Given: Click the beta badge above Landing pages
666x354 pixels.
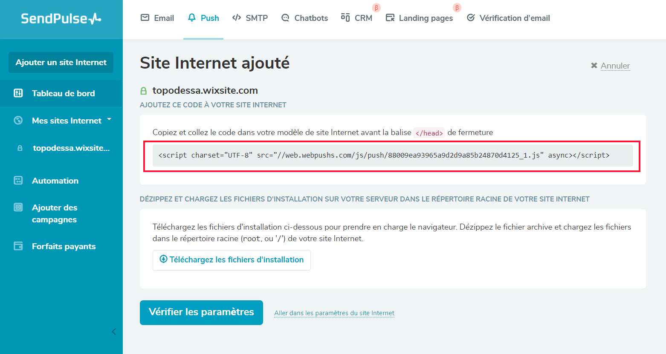Looking at the screenshot, I should pos(457,8).
